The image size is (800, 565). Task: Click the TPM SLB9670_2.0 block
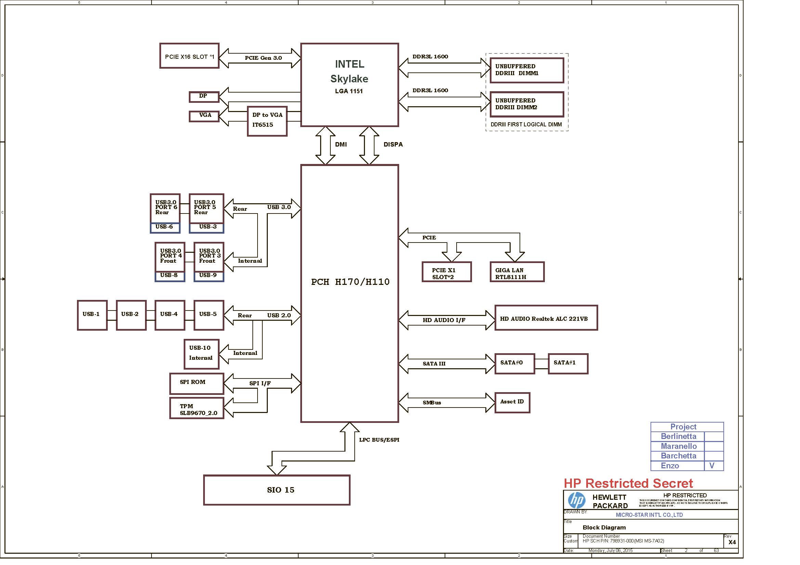[197, 408]
